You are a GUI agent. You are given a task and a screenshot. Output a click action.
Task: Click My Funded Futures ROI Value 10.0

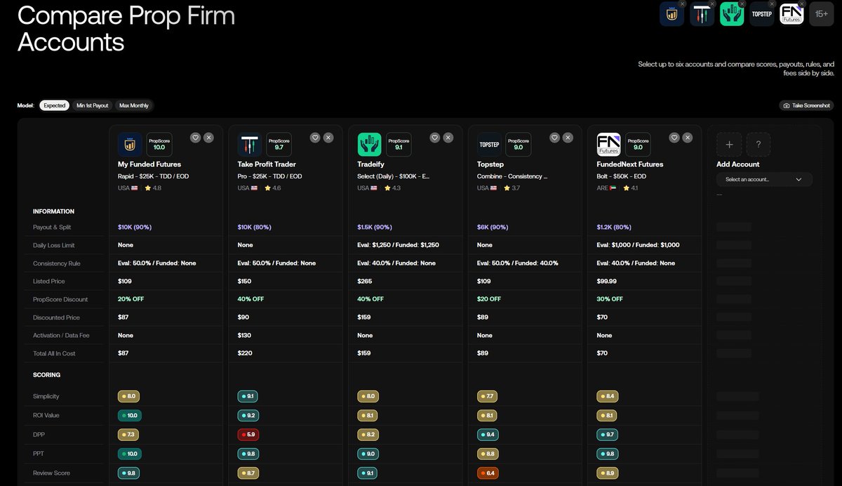130,415
